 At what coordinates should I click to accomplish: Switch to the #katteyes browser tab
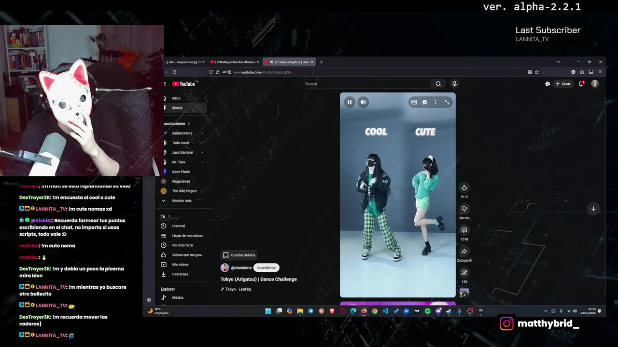pos(235,62)
